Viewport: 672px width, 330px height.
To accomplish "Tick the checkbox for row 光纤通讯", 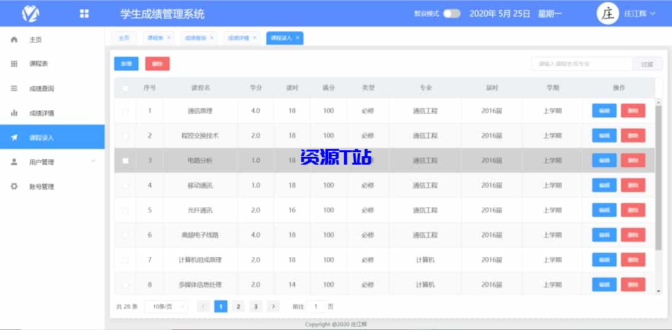I will 125,211.
